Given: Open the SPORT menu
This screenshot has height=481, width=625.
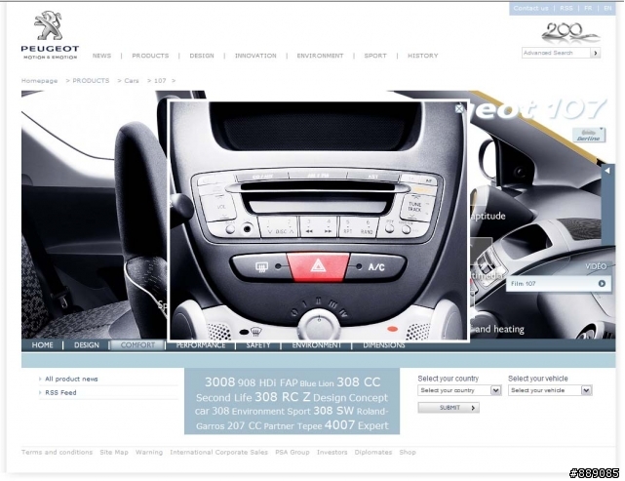Looking at the screenshot, I should (x=375, y=56).
